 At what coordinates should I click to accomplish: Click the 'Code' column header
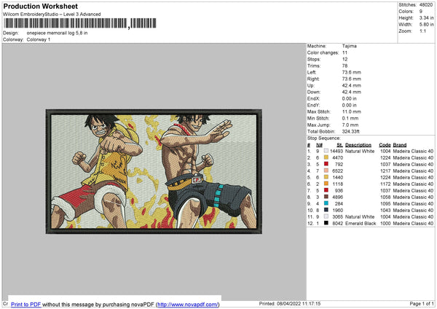point(385,145)
